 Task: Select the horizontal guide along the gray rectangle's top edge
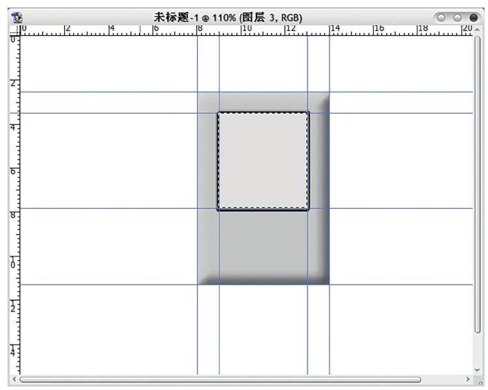[x=246, y=92]
